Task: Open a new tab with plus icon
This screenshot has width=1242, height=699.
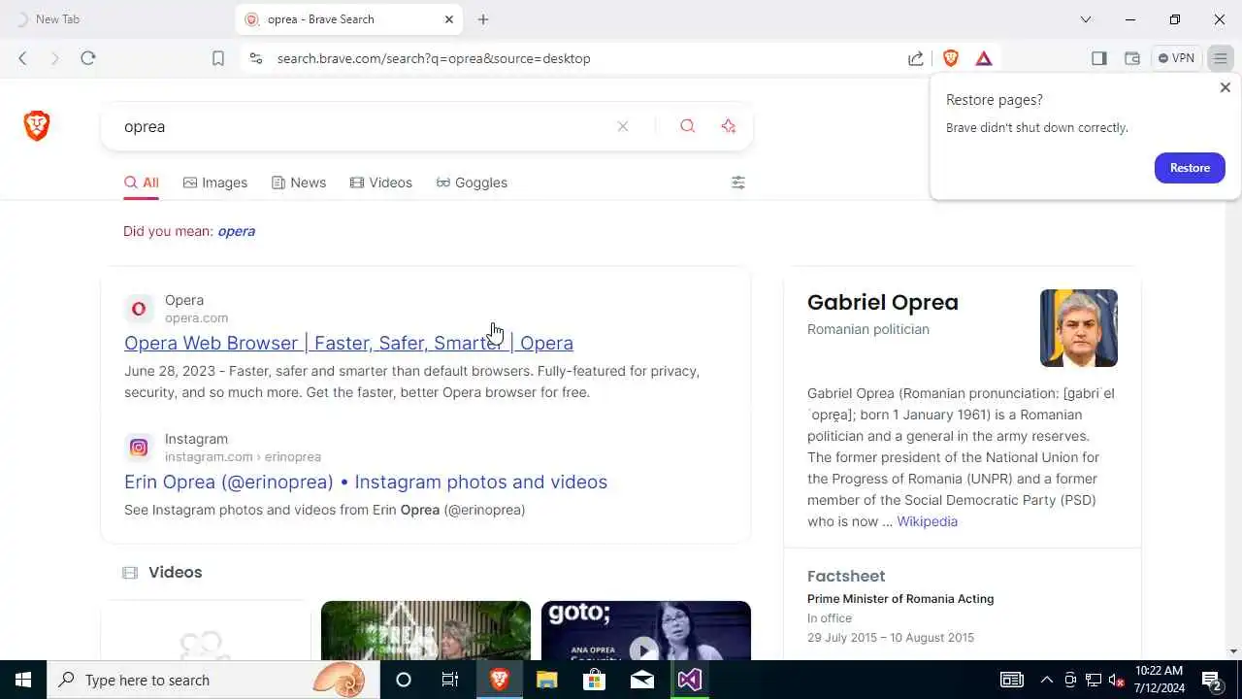Action: click(483, 19)
